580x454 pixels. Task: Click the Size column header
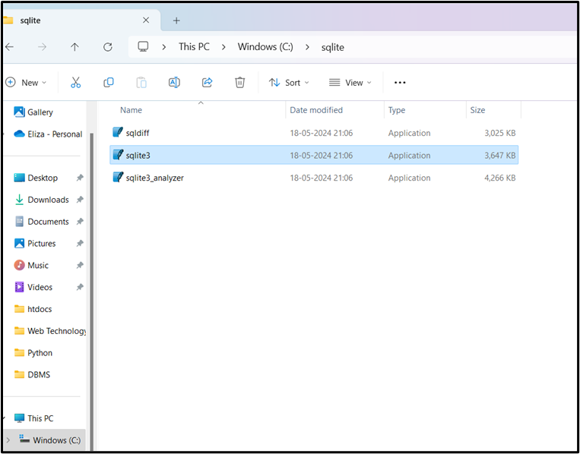478,110
